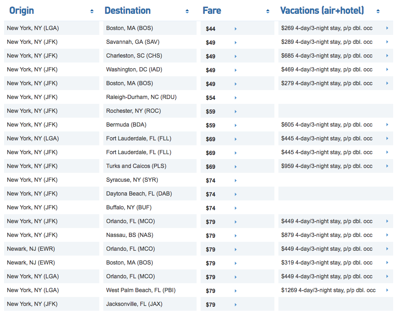Open the $54 Raleigh-Durham fare arrow
The image size is (398, 312).
click(235, 98)
